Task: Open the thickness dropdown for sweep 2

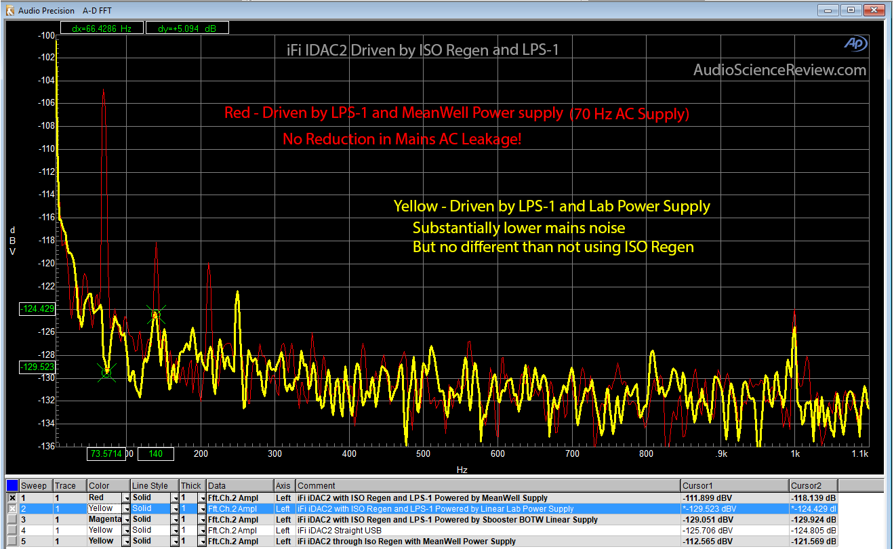Action: 201,508
